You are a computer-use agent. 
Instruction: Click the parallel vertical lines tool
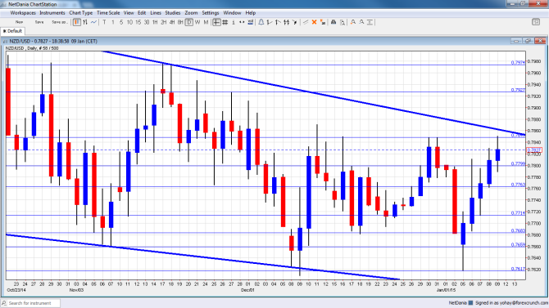click(287, 22)
